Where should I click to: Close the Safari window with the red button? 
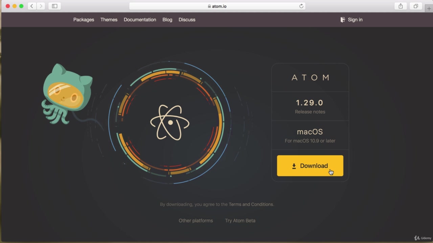(8, 6)
